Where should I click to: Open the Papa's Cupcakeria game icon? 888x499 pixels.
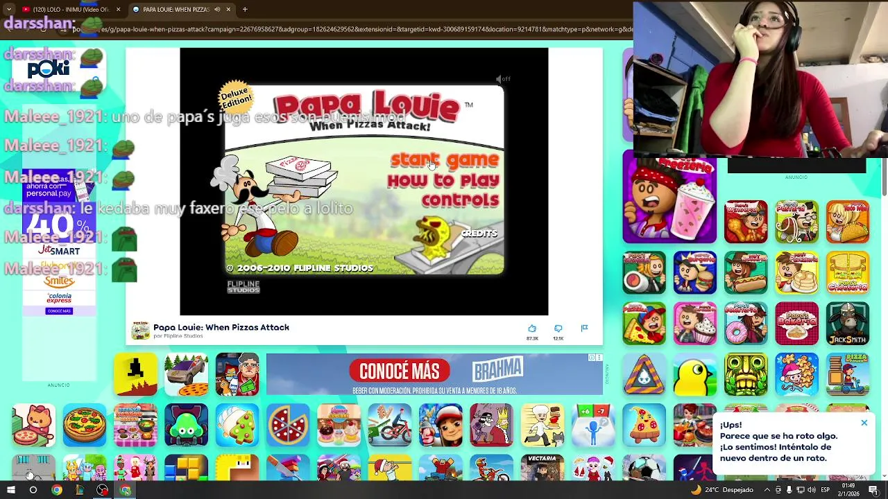pyautogui.click(x=694, y=324)
